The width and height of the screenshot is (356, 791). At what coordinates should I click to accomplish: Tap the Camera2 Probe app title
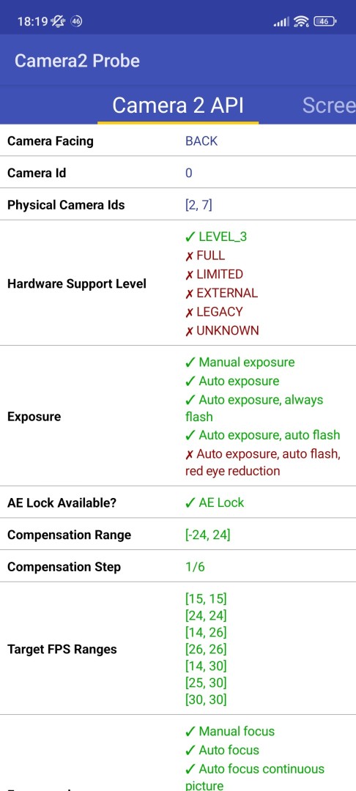pyautogui.click(x=77, y=61)
